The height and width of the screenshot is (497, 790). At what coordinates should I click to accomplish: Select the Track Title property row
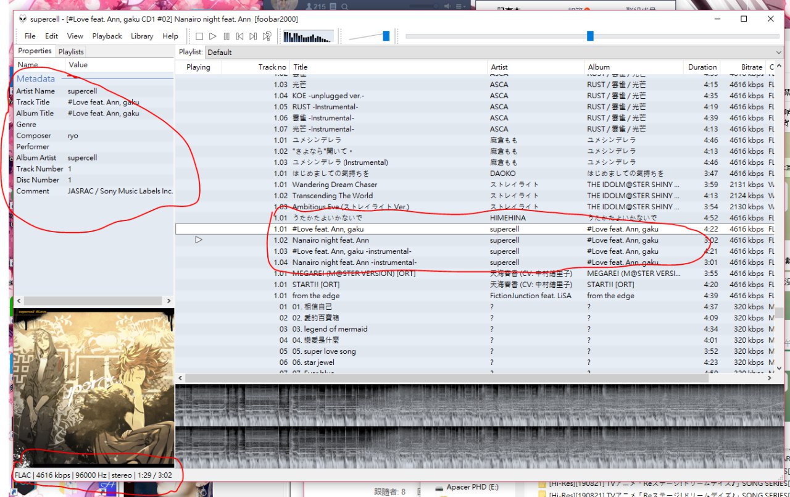coord(94,102)
